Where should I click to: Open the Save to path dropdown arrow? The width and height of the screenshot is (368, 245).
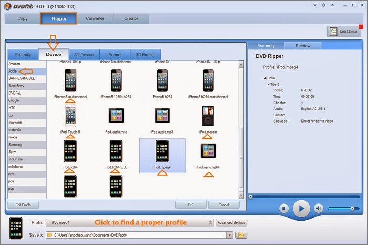click(x=230, y=235)
